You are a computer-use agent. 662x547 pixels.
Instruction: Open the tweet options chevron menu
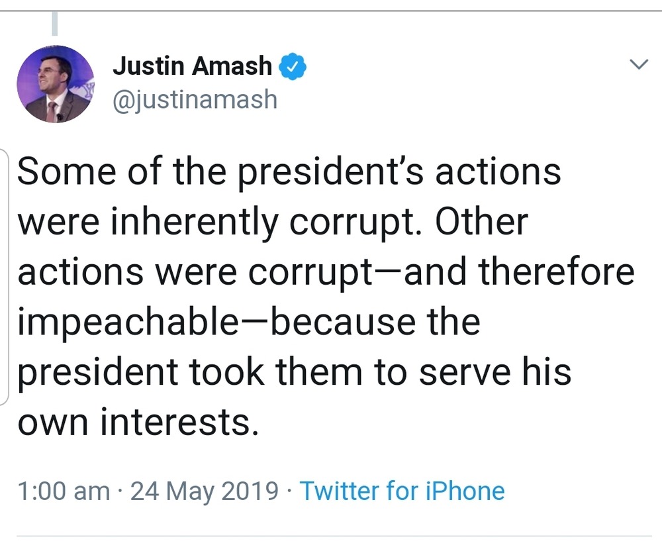pyautogui.click(x=638, y=64)
